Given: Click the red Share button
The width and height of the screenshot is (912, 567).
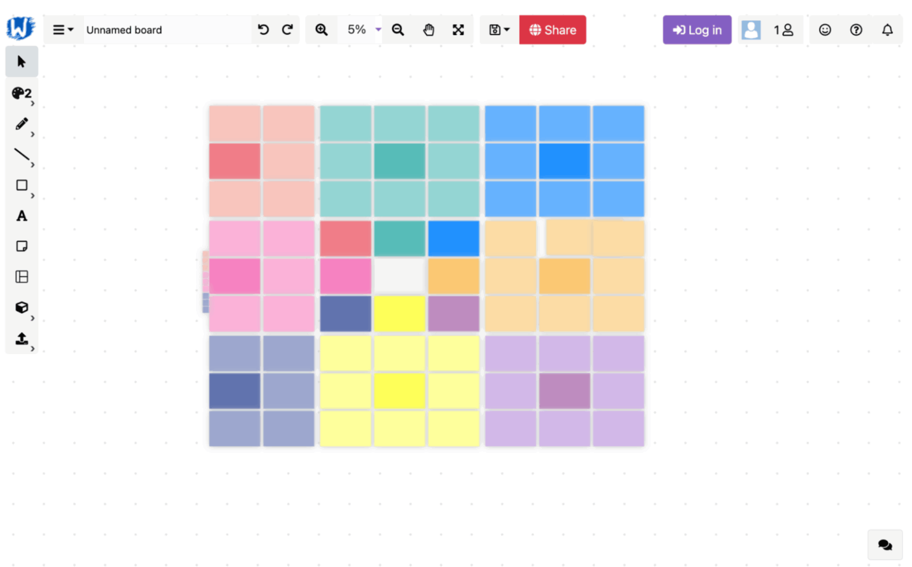Looking at the screenshot, I should [552, 30].
